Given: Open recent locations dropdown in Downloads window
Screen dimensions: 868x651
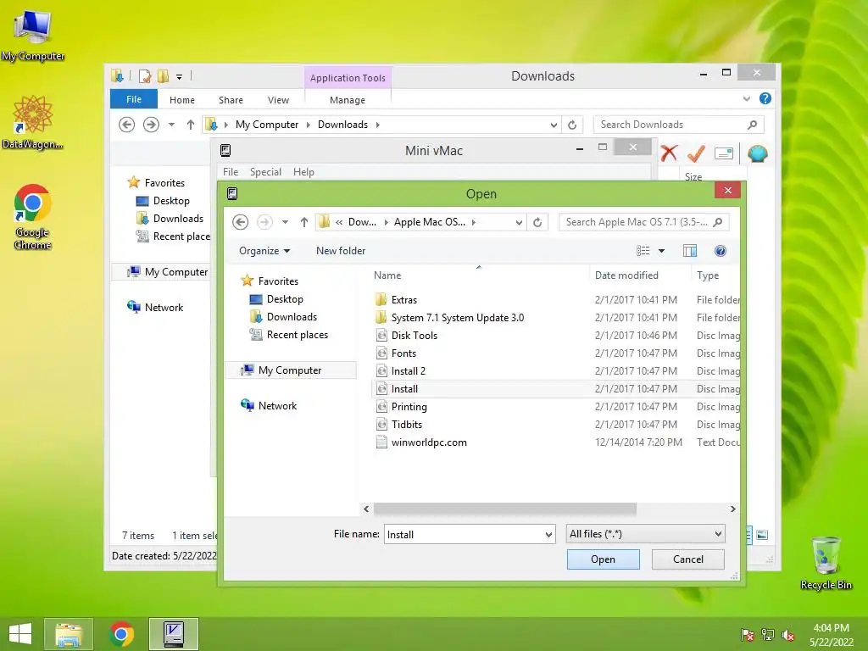Looking at the screenshot, I should [171, 125].
